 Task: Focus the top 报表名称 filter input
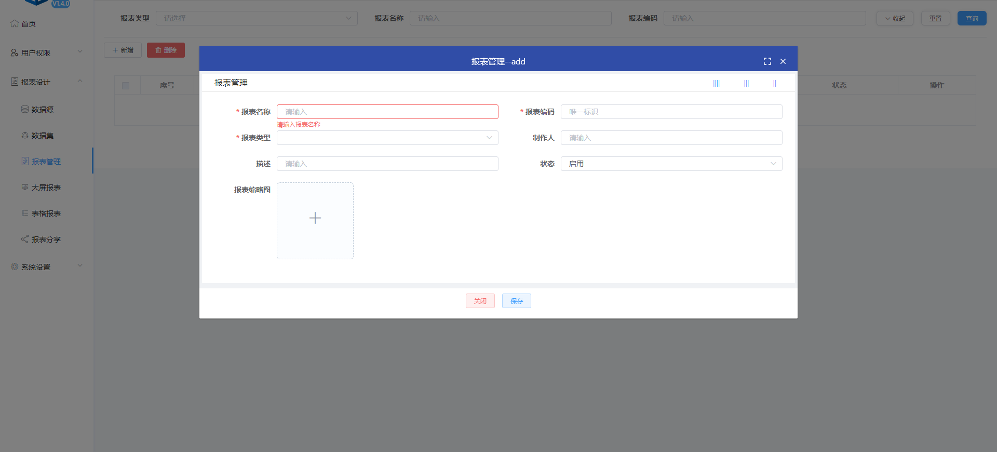pyautogui.click(x=510, y=18)
